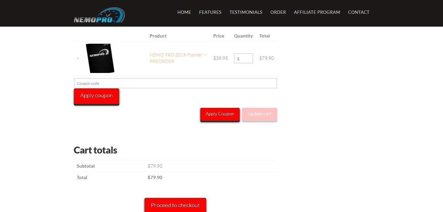443x212 pixels.
Task: Click the Product column header
Action: 158,36
